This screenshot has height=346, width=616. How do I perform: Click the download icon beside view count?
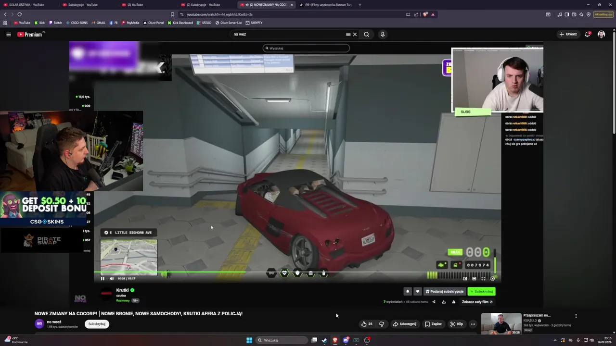click(x=444, y=302)
